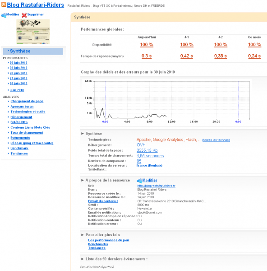This screenshot has width=267, height=271.
Task: Open the blog.rastafari-riders.fr URL link
Action: pyautogui.click(x=157, y=186)
